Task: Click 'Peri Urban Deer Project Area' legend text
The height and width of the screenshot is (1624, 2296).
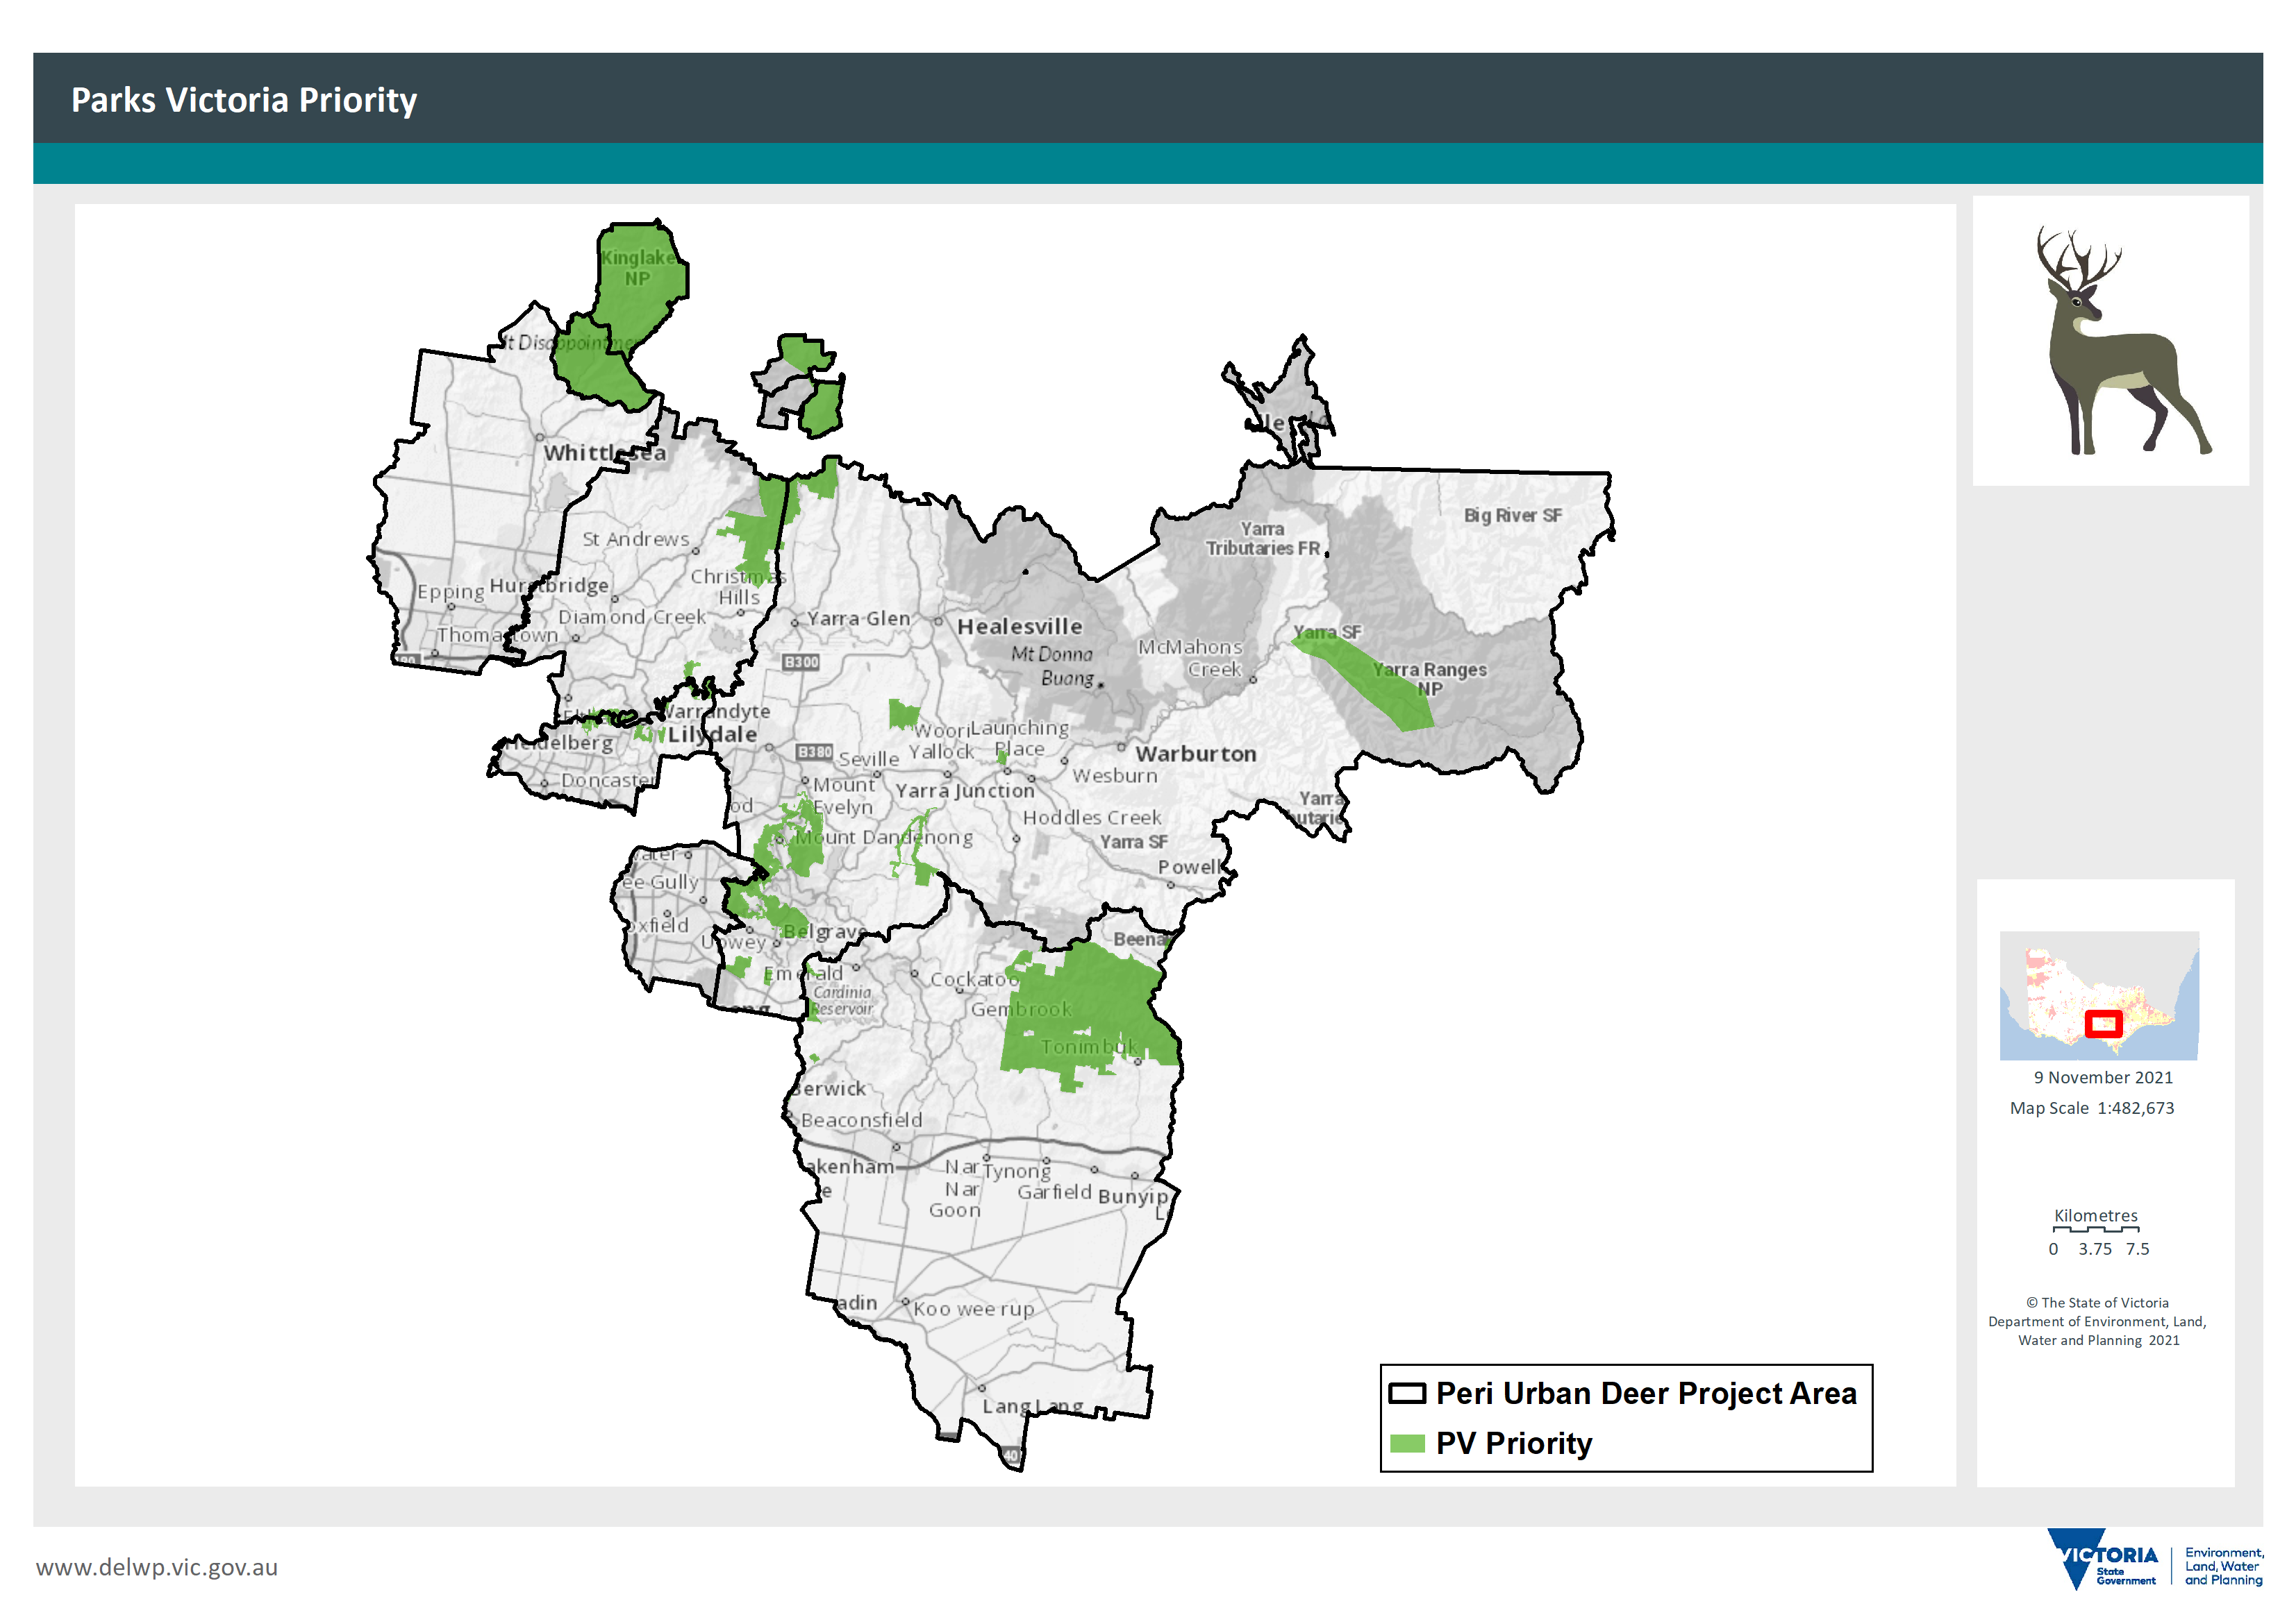Action: click(1646, 1394)
